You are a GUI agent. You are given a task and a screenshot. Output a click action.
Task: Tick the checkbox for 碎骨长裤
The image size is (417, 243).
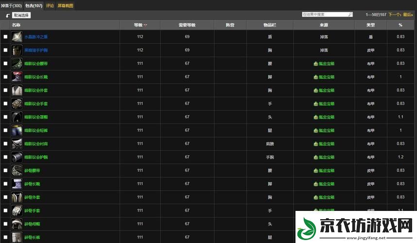tap(5, 237)
